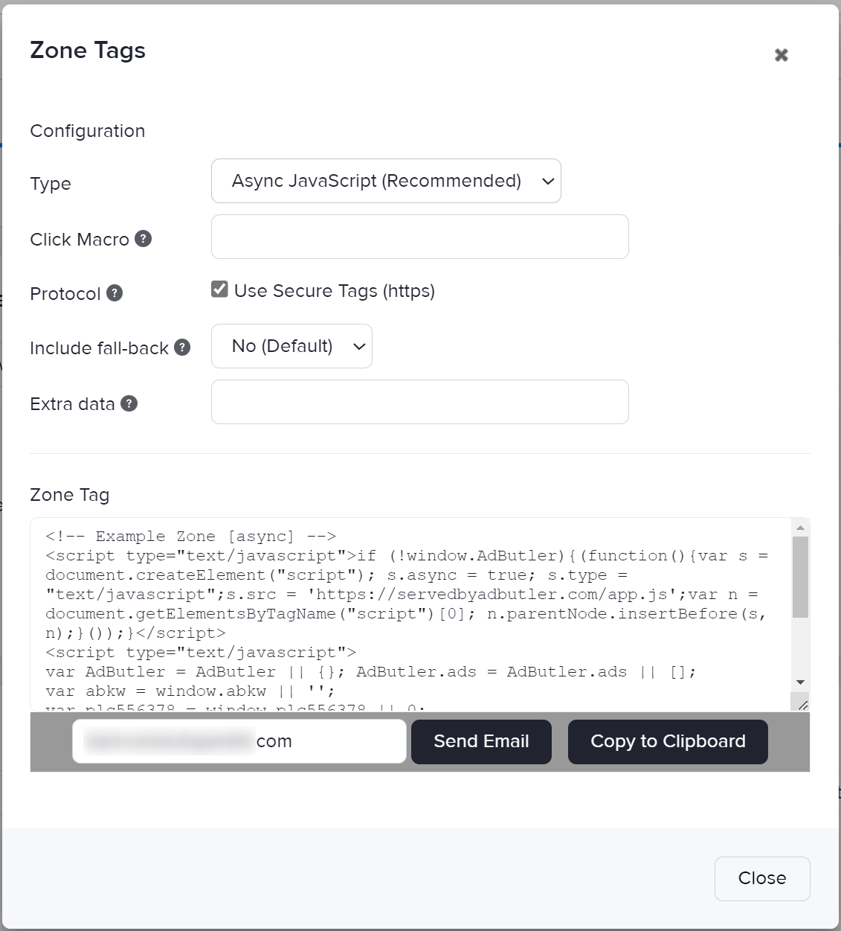This screenshot has width=841, height=931.
Task: Expand the Include fall-back selector
Action: [x=291, y=346]
